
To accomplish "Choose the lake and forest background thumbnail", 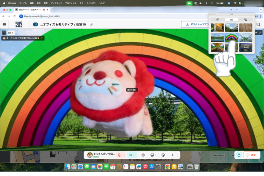I will [x=217, y=37].
